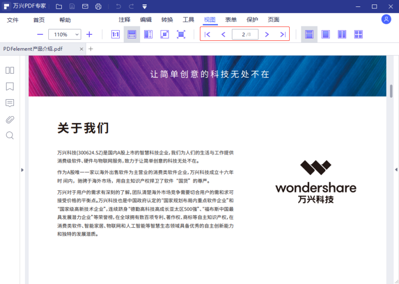Zoom out with the minus button
The image size is (399, 284).
coord(40,34)
